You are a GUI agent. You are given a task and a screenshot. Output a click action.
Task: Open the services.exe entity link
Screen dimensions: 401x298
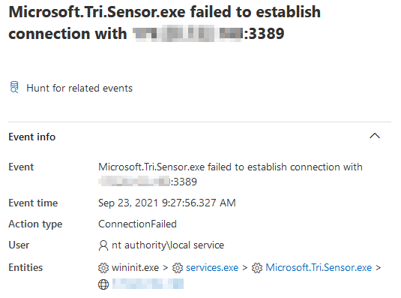(212, 267)
